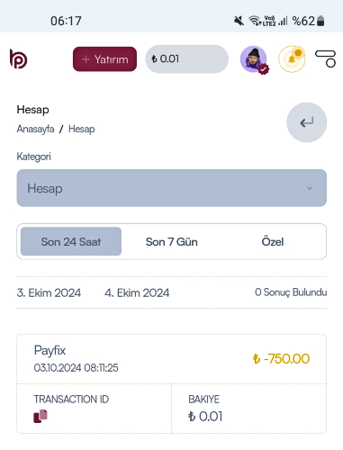343x450 pixels.
Task: Open the notifications bell icon
Action: 292,58
